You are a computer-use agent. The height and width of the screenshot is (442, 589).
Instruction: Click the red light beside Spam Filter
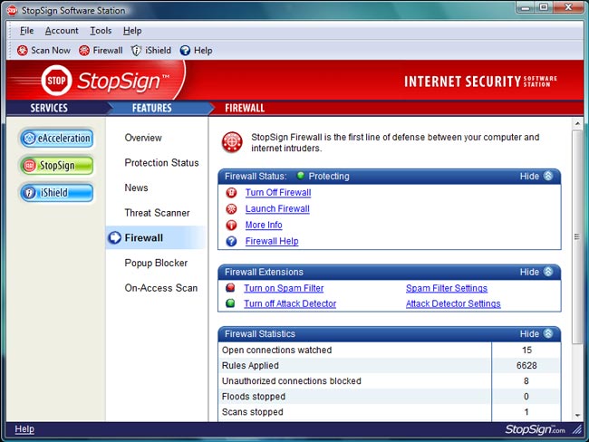[x=230, y=288]
